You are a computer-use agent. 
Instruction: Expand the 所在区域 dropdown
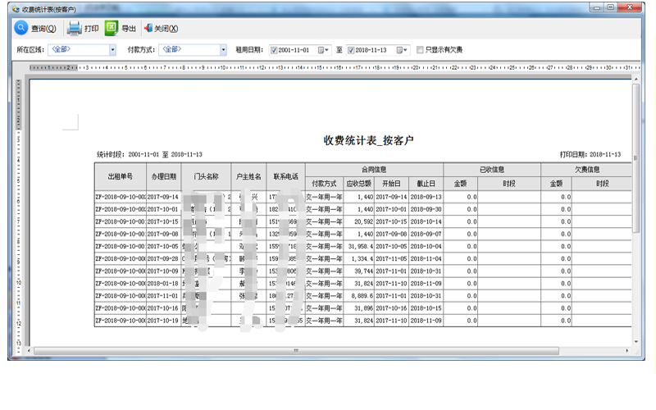click(x=113, y=50)
